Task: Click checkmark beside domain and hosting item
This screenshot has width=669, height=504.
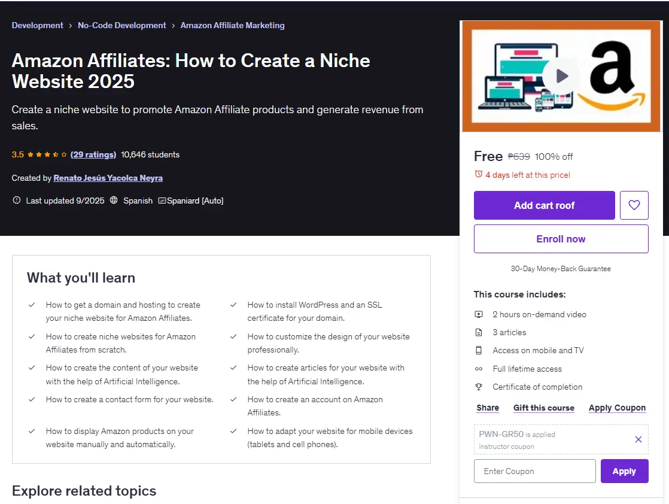Action: [32, 305]
